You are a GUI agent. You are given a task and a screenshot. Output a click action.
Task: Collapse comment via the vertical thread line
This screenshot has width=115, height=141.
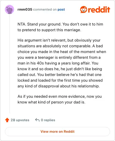click(9, 64)
